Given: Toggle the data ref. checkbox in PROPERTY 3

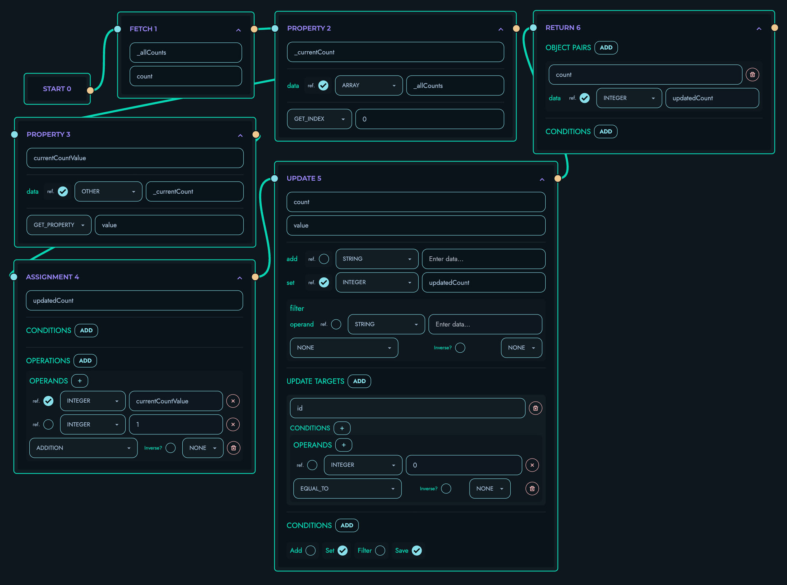Looking at the screenshot, I should point(63,192).
